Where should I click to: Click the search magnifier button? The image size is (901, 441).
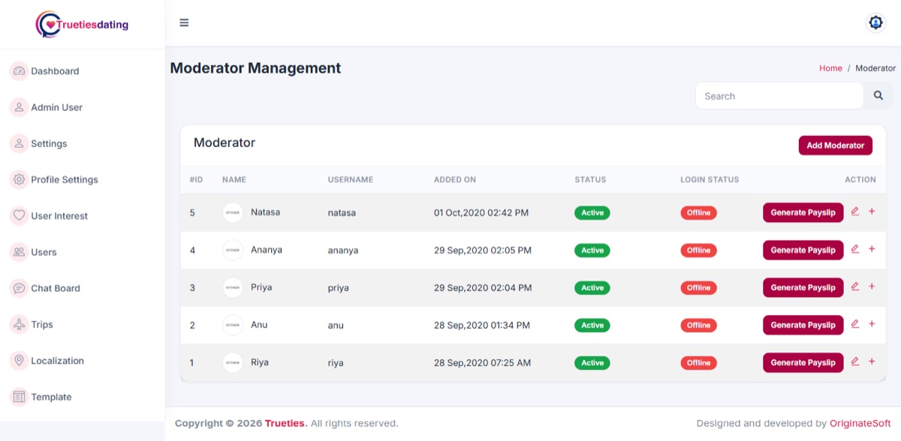tap(878, 96)
